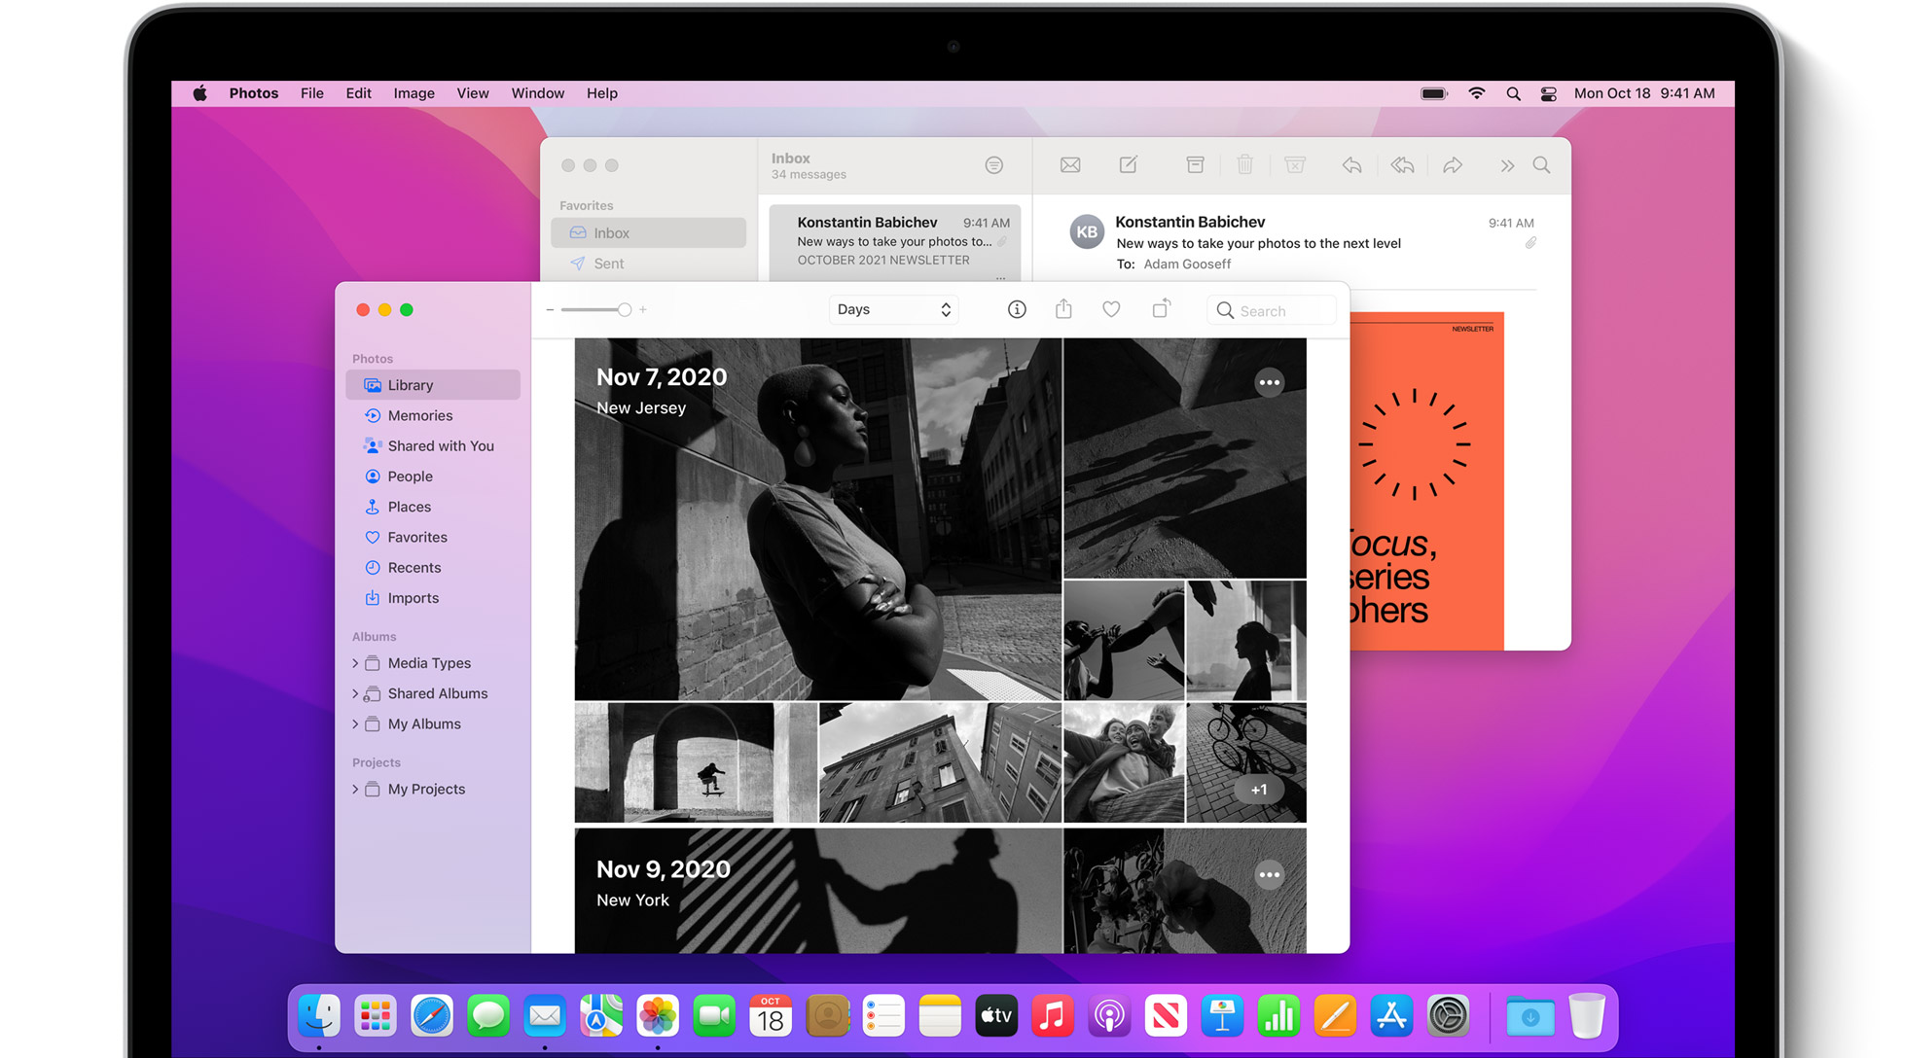Click the Rotate icon in Photos toolbar
1907x1058 pixels.
1161,309
